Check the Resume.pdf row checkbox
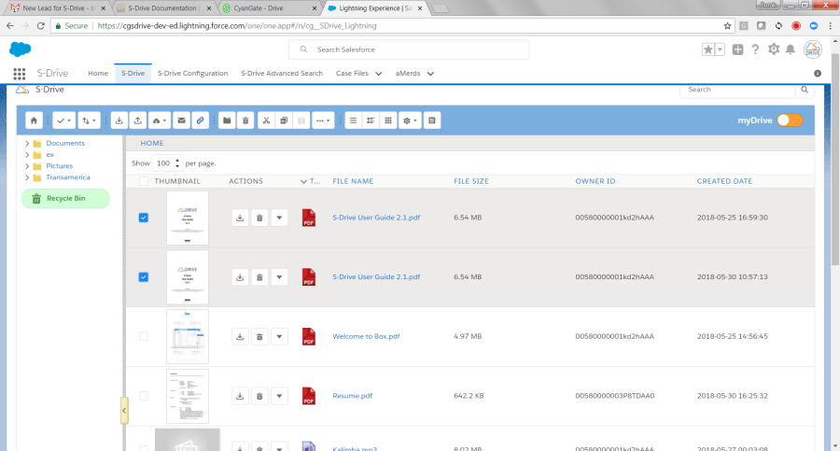The width and height of the screenshot is (840, 451). [x=143, y=396]
